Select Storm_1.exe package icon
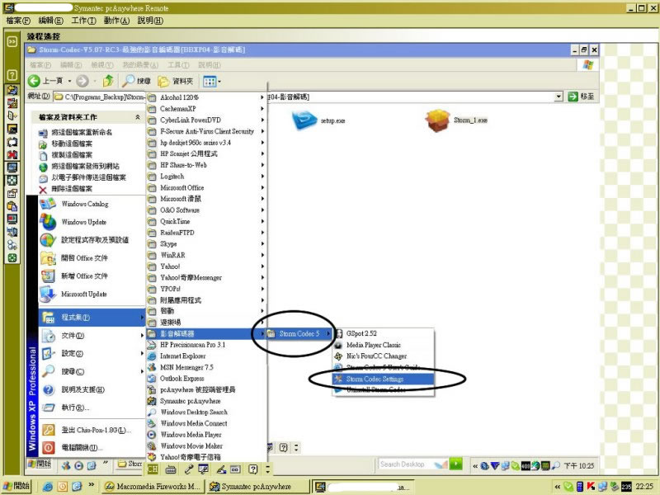The width and height of the screenshot is (660, 495). (x=438, y=120)
